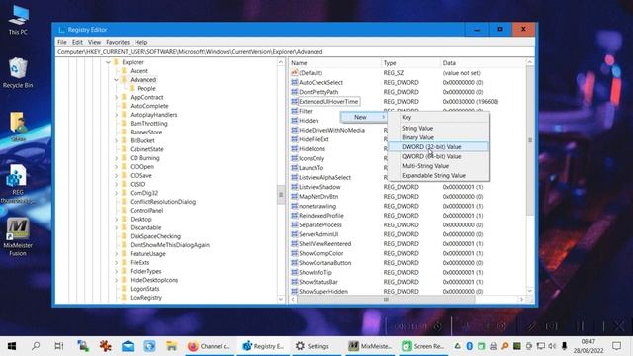The width and height of the screenshot is (633, 356).
Task: Choose Key from New submenu
Action: (x=438, y=117)
